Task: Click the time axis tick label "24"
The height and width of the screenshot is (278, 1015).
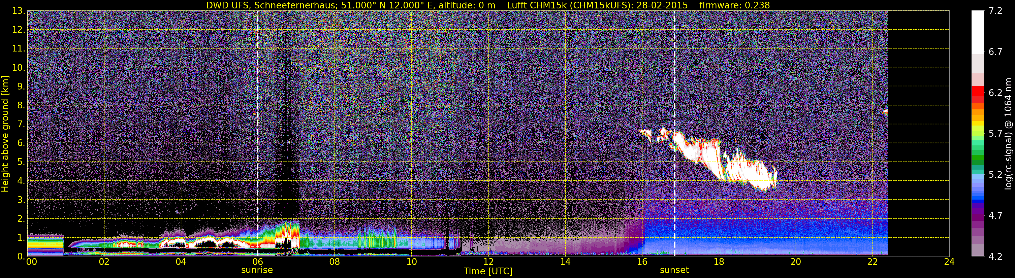Action: pos(949,262)
